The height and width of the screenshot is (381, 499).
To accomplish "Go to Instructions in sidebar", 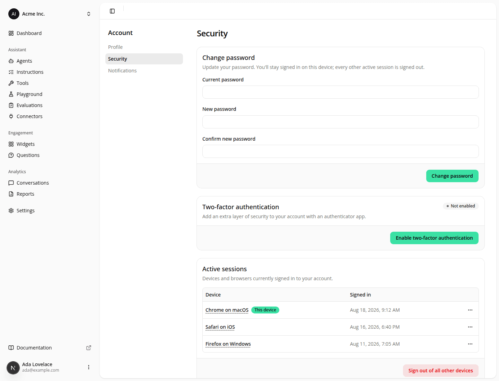I will (50, 72).
